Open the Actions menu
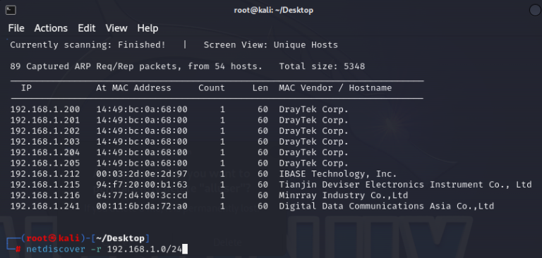Screen dimensions: 542x258 pyautogui.click(x=51, y=28)
